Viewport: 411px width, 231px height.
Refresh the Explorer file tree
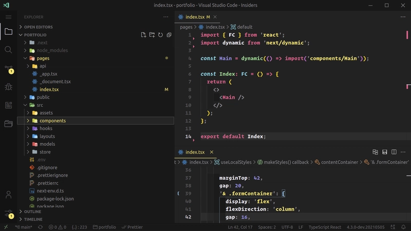160,35
